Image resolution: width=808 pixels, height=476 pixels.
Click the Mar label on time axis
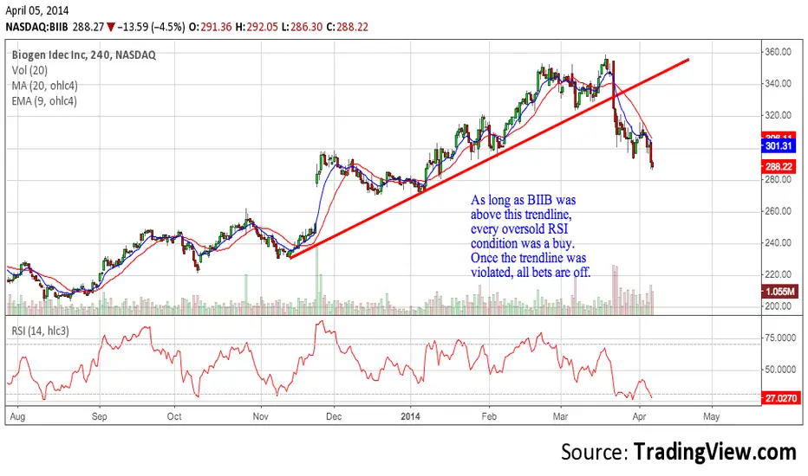point(560,416)
